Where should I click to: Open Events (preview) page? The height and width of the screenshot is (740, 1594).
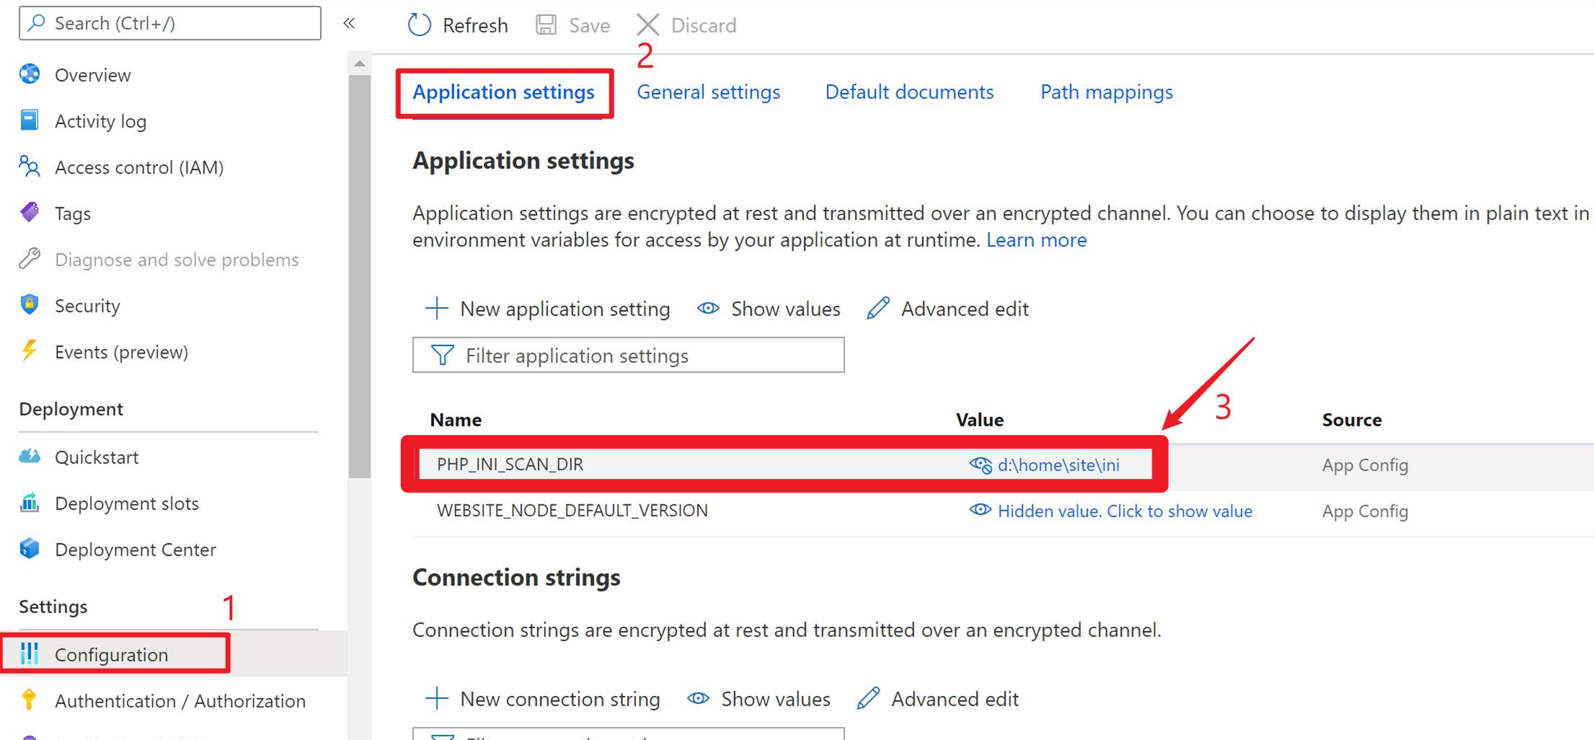point(121,352)
